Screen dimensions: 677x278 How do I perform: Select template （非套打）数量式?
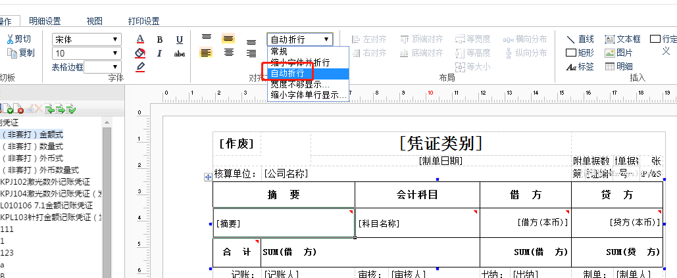point(32,147)
